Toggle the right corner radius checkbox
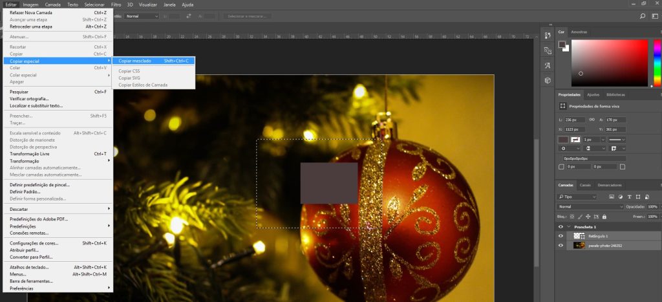This screenshot has width=662, height=302. [x=623, y=167]
